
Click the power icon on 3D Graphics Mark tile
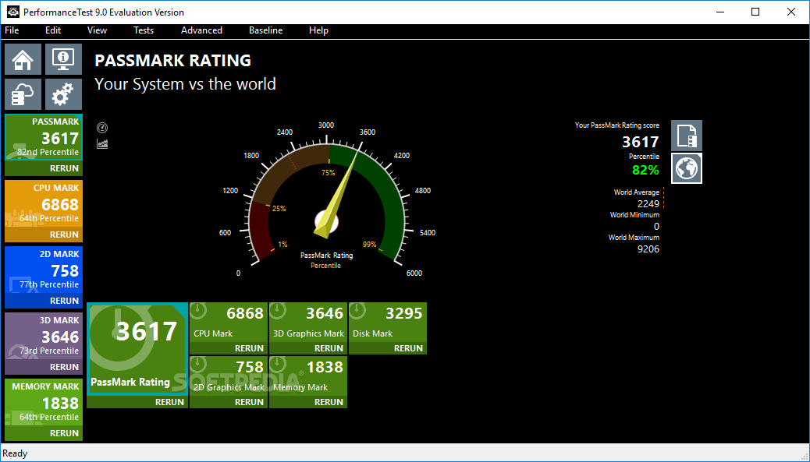pyautogui.click(x=278, y=311)
